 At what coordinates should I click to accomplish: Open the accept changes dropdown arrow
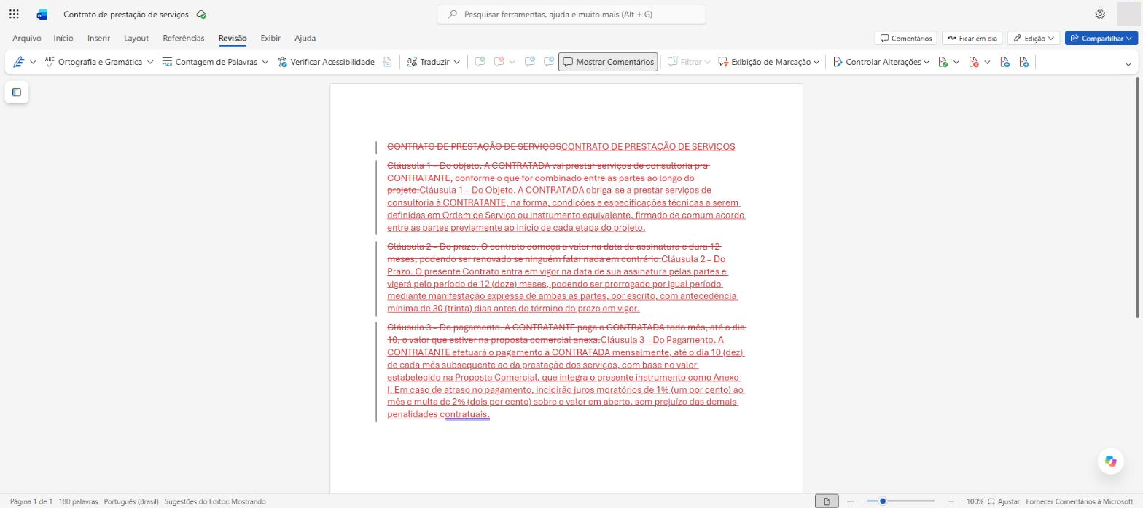956,62
